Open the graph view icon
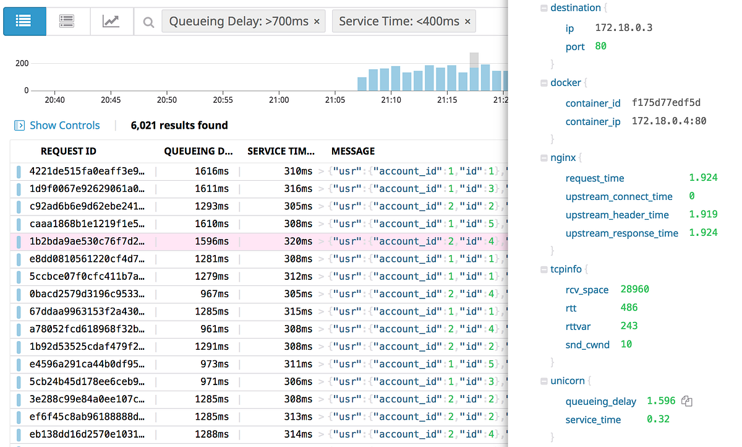The image size is (742, 447). (x=111, y=20)
